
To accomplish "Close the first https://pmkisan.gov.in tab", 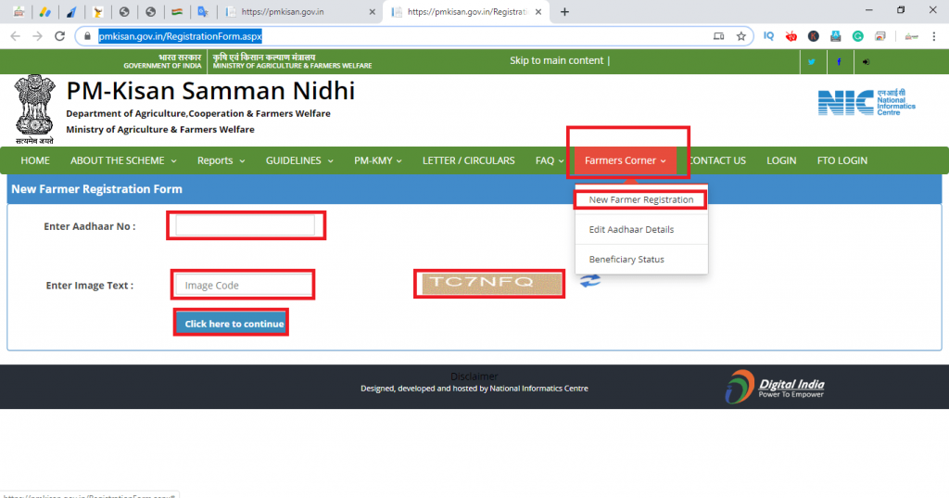I will (373, 11).
